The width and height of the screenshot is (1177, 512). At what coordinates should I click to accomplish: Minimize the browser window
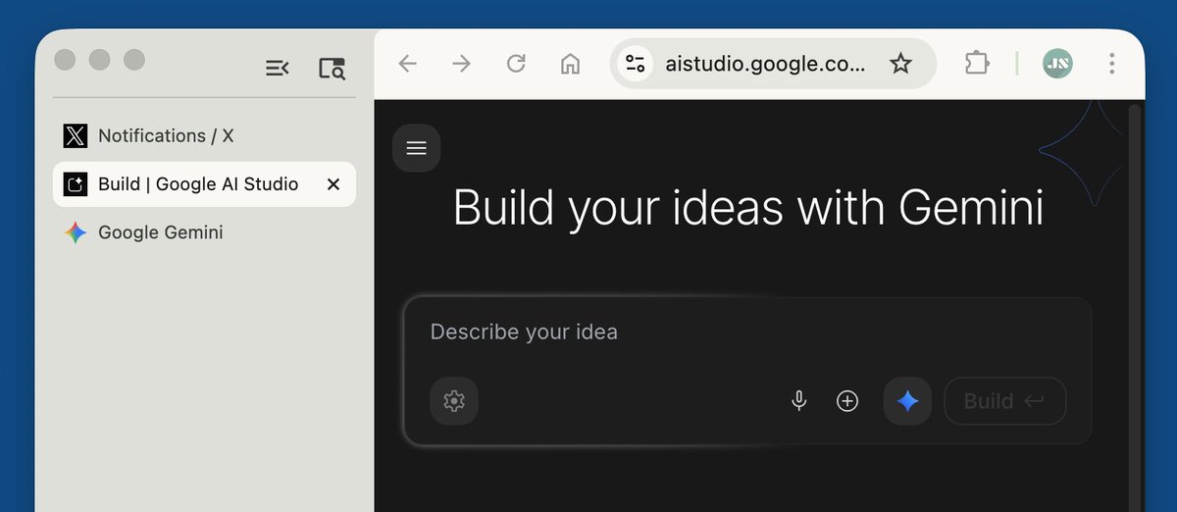(99, 60)
